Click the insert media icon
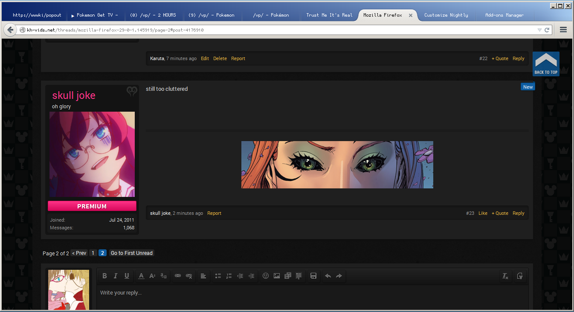The width and height of the screenshot is (574, 312). click(x=288, y=276)
